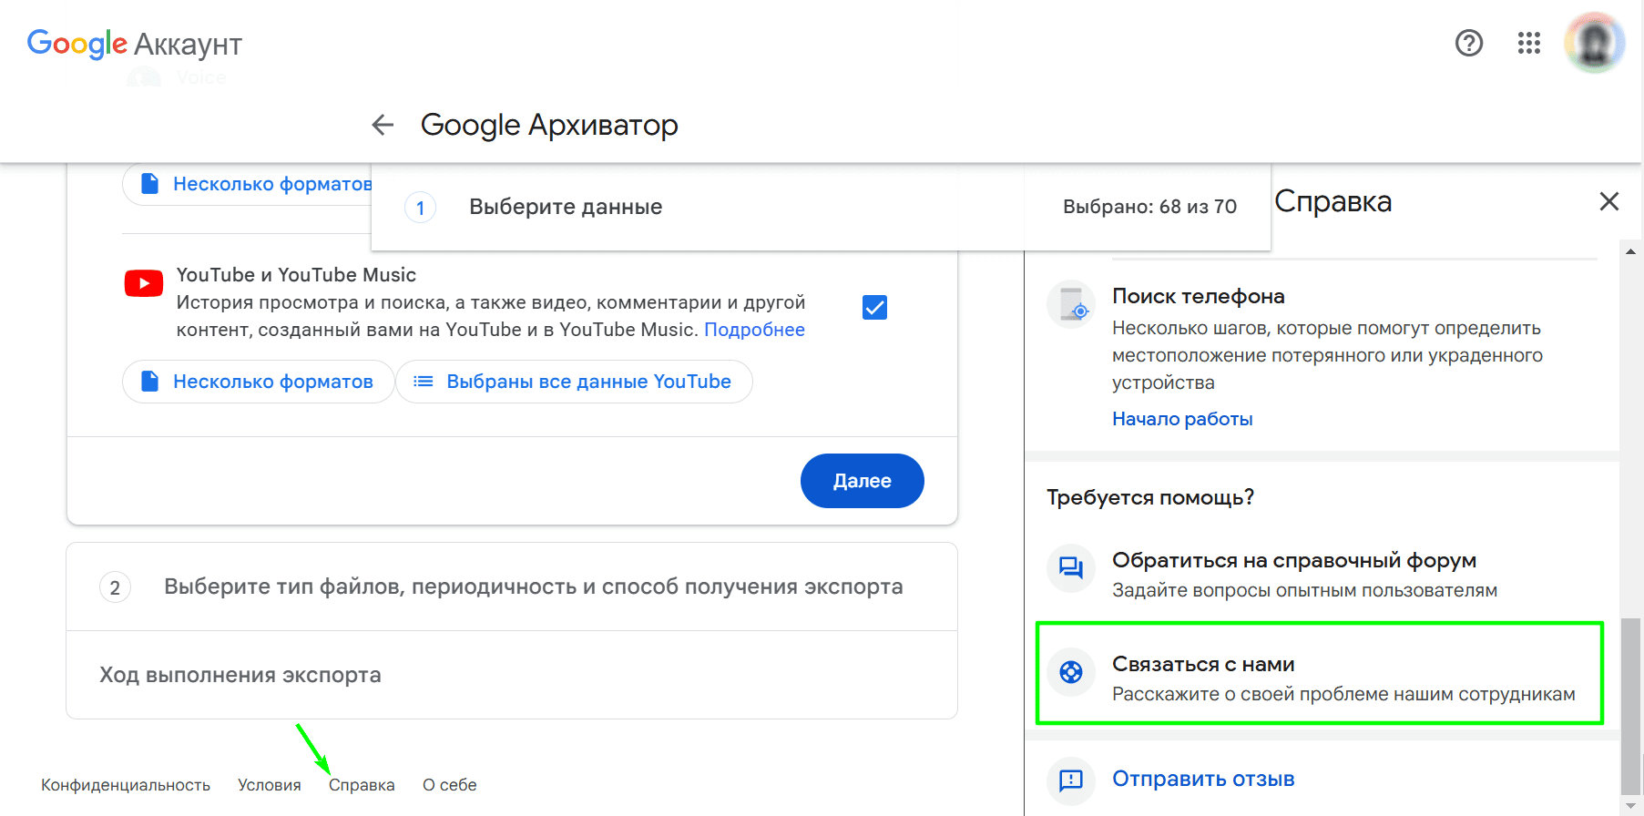Open the help question-mark icon in header

click(x=1468, y=43)
